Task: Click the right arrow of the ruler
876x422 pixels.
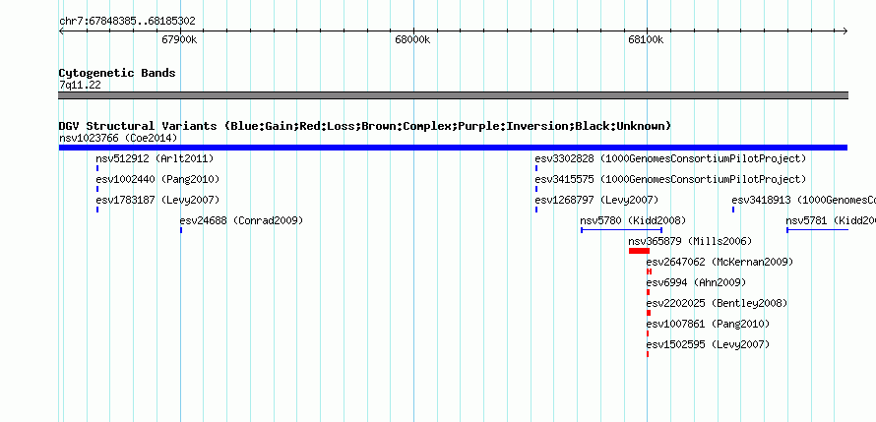Action: click(845, 31)
